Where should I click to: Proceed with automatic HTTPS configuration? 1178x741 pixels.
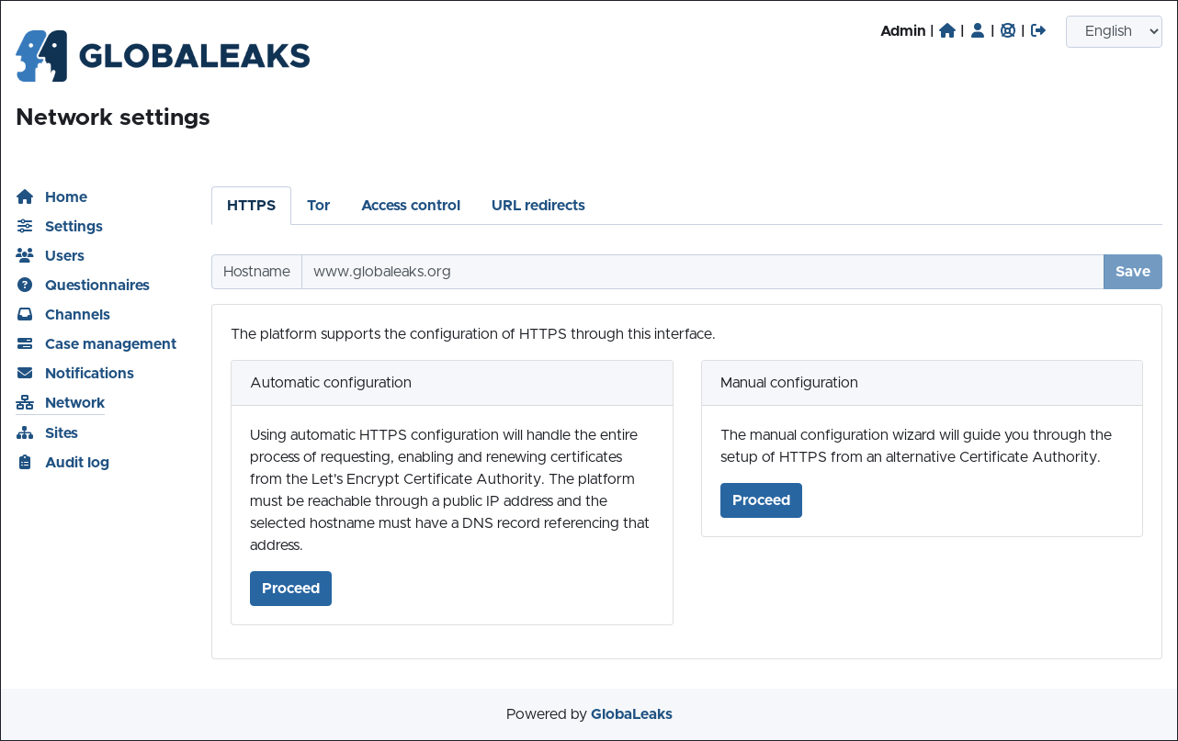[290, 589]
